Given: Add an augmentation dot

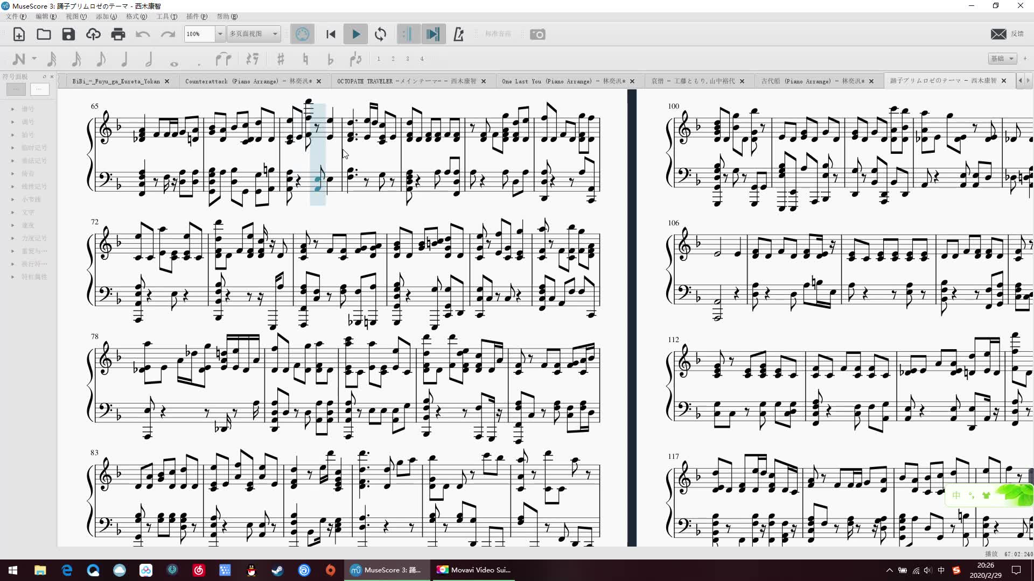Looking at the screenshot, I should (199, 63).
